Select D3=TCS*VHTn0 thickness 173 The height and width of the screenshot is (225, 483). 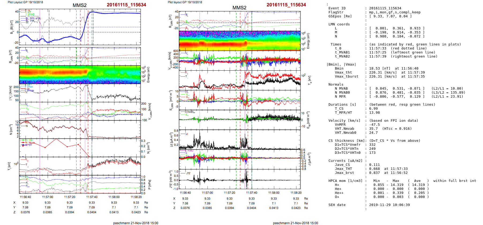(355, 153)
